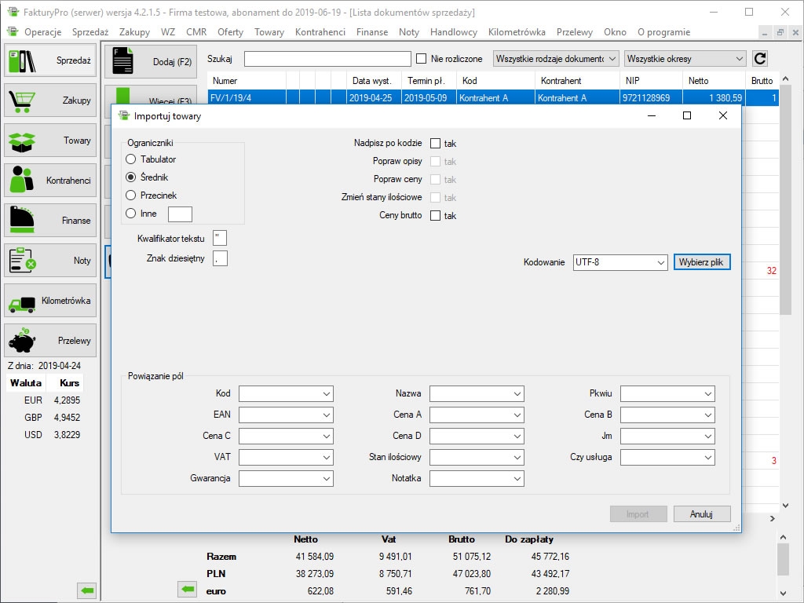Select the Przecinek delimiter option

coord(131,196)
